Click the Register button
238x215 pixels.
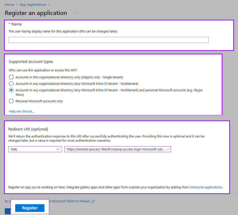point(30,208)
